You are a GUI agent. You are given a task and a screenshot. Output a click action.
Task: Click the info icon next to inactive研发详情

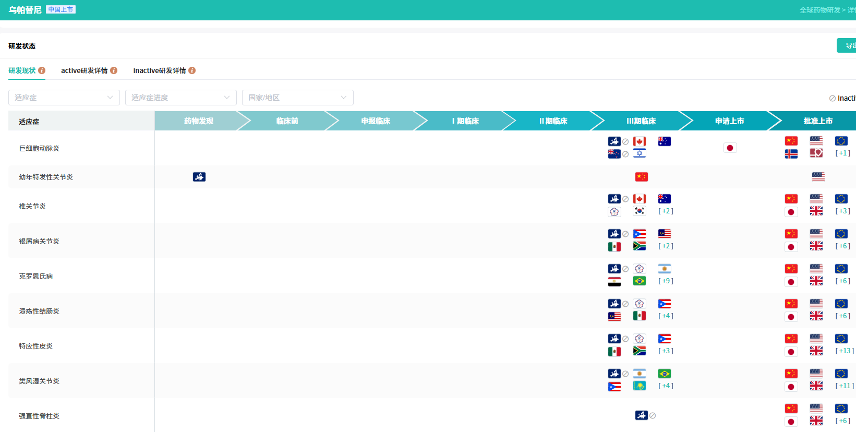[x=192, y=70]
